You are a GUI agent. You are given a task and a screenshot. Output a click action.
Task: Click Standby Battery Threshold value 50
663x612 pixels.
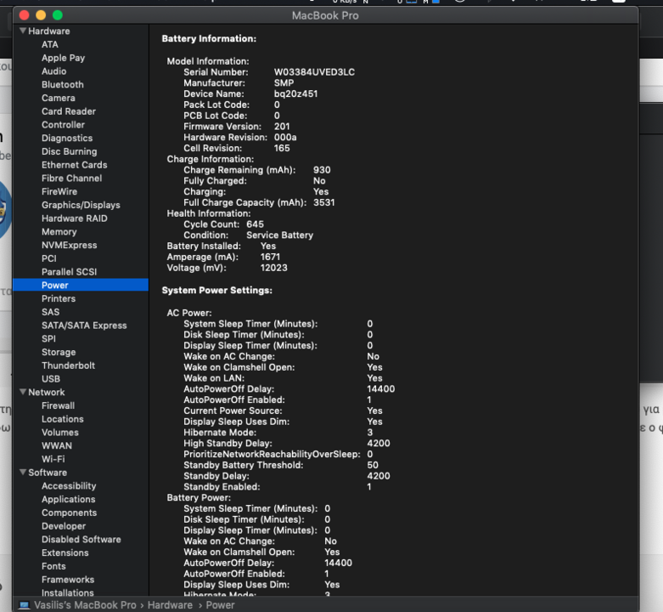pyautogui.click(x=373, y=465)
